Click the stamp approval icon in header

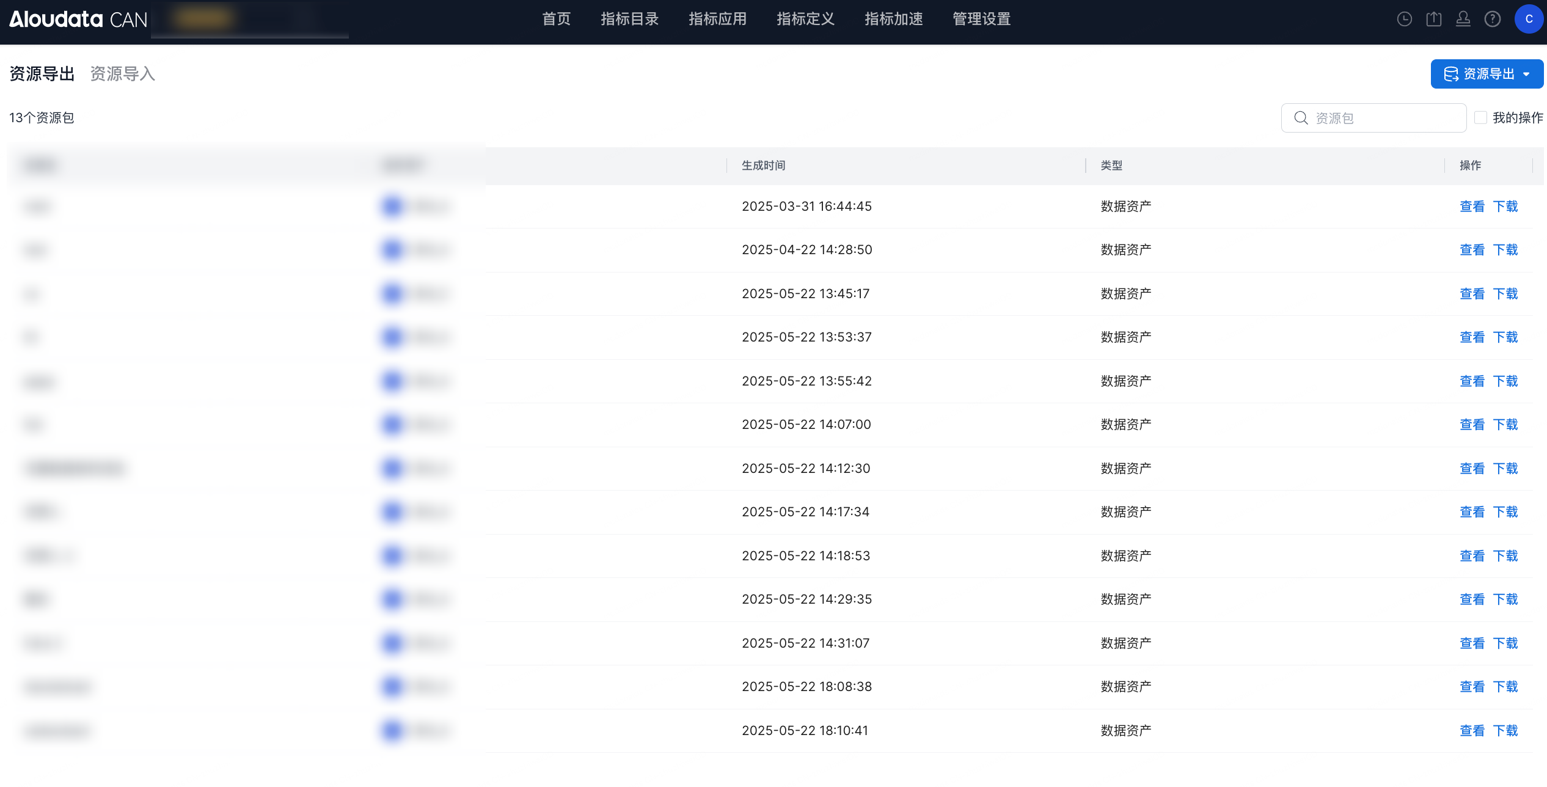1463,19
